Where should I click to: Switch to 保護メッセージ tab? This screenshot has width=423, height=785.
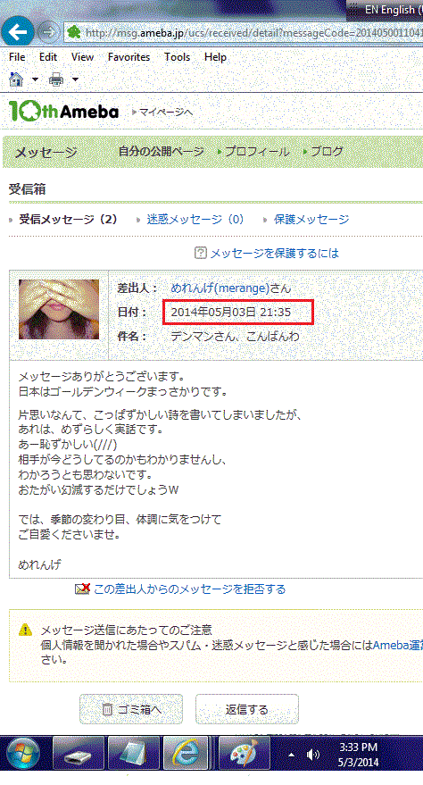click(311, 219)
